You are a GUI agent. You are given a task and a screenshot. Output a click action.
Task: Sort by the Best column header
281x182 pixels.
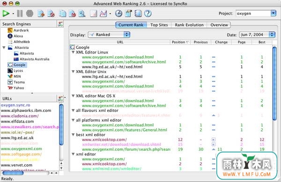[x=262, y=42]
